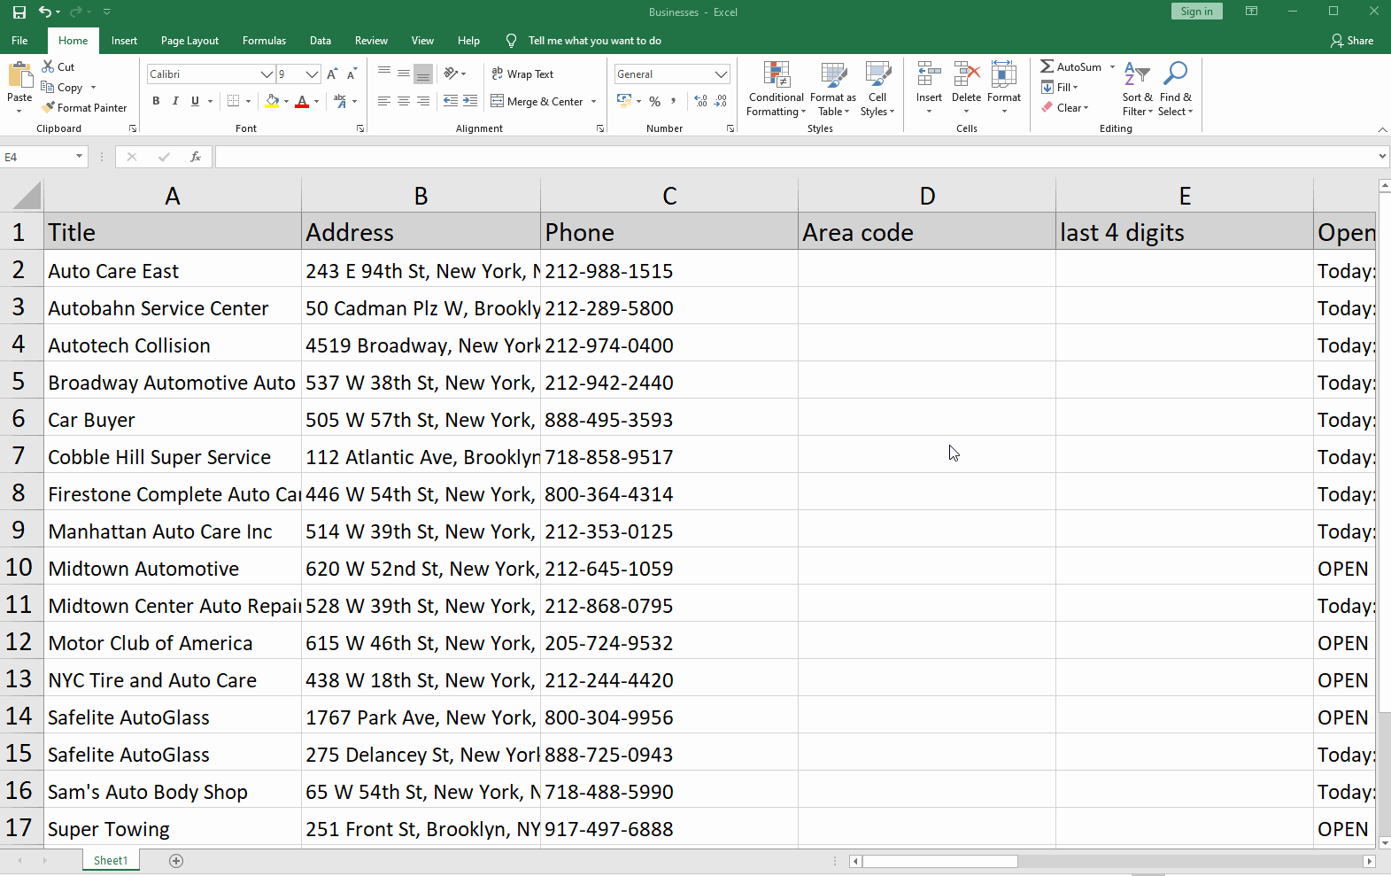Click the Insert Function fx icon
The width and height of the screenshot is (1391, 876).
[196, 157]
